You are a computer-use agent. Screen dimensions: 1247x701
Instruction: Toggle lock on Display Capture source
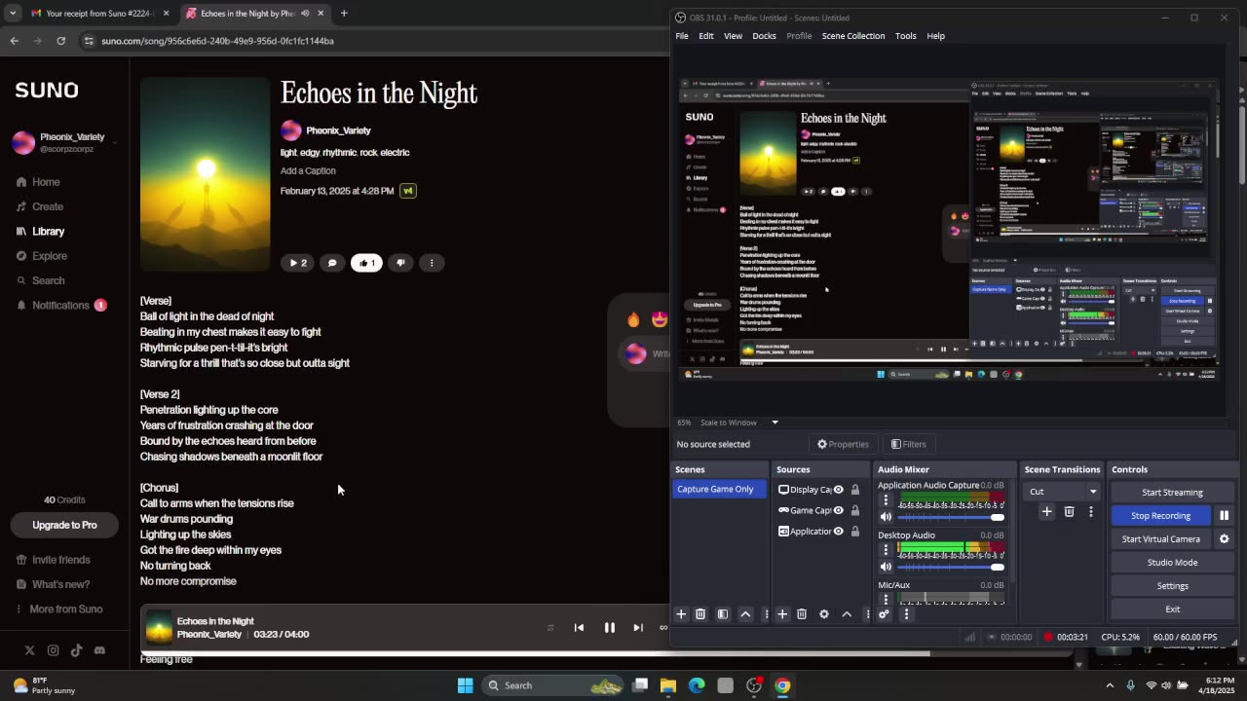(x=855, y=490)
